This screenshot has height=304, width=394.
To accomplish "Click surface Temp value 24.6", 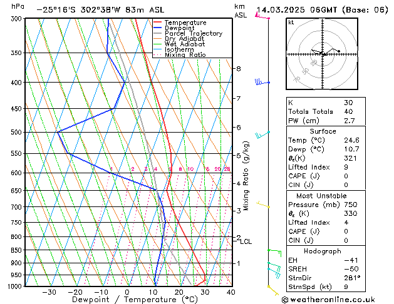I will tap(351, 140).
